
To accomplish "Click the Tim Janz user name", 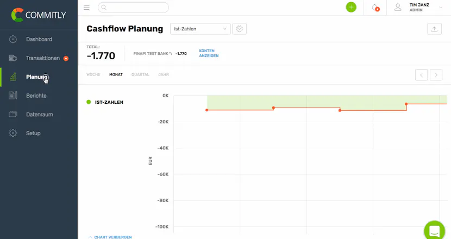I will coord(419,5).
